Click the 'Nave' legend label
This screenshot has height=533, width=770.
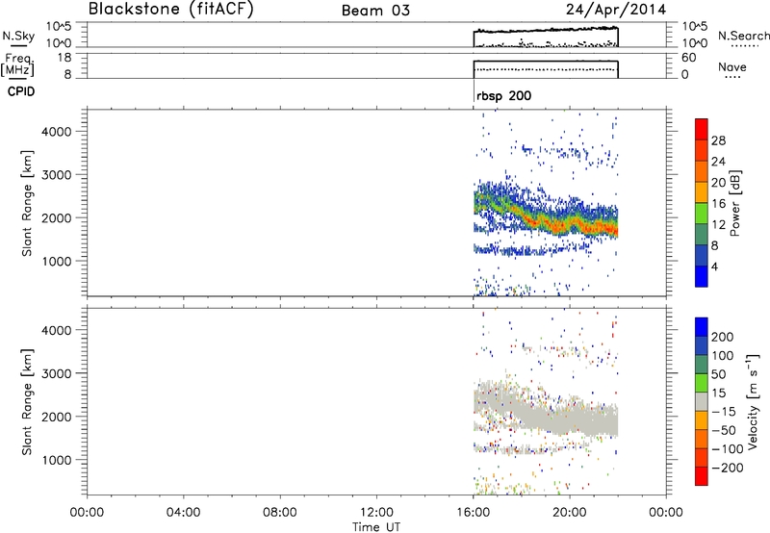[731, 66]
